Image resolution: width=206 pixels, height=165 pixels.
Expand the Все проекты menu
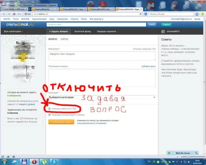pyautogui.click(x=96, y=19)
